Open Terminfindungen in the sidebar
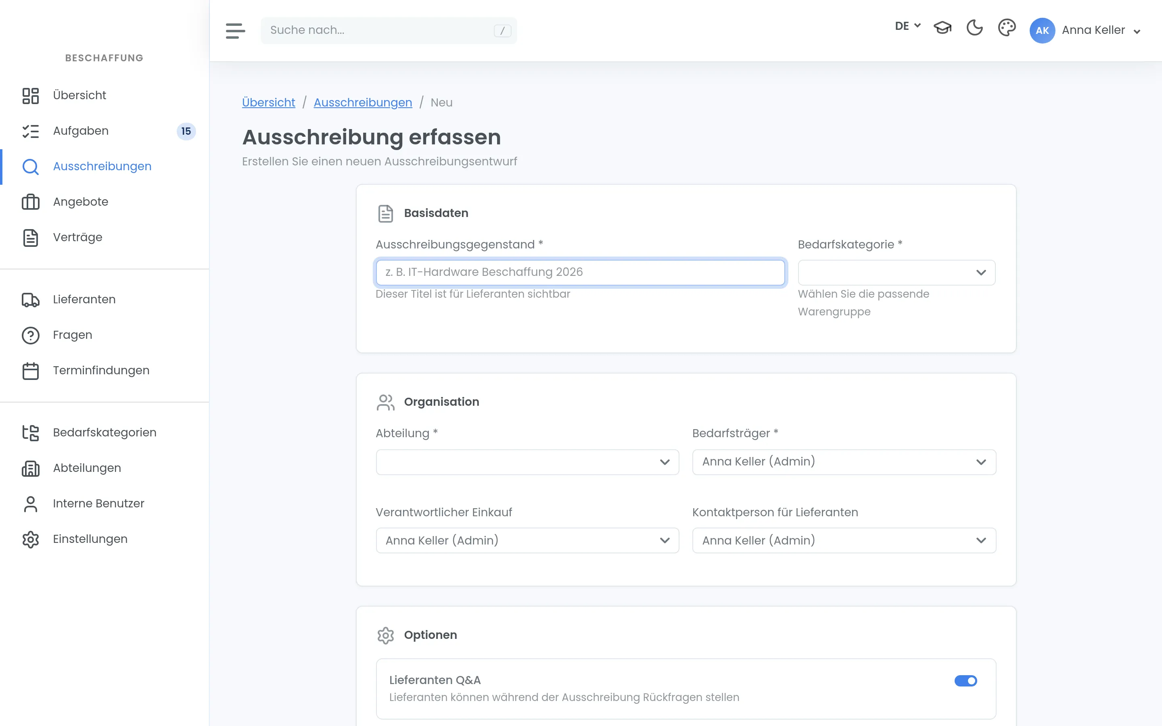 click(x=104, y=371)
